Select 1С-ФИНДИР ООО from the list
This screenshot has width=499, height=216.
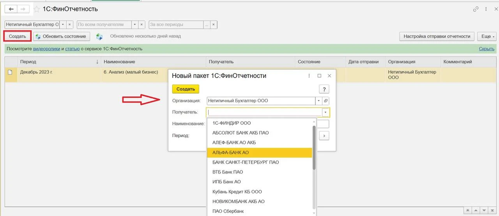[x=260, y=123]
